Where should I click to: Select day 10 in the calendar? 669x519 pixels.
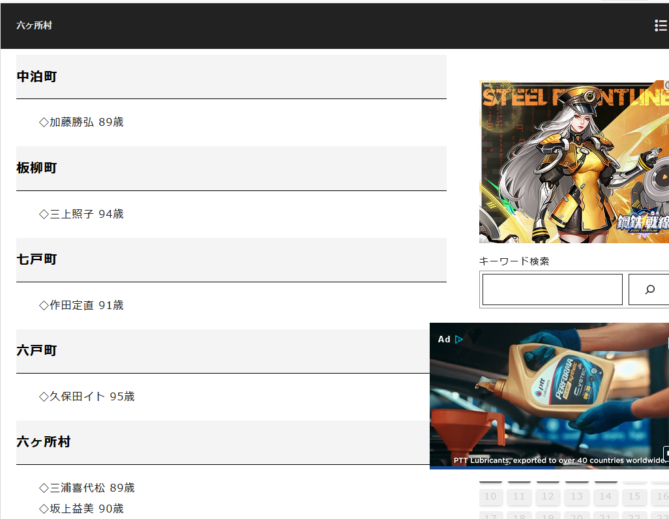(490, 497)
